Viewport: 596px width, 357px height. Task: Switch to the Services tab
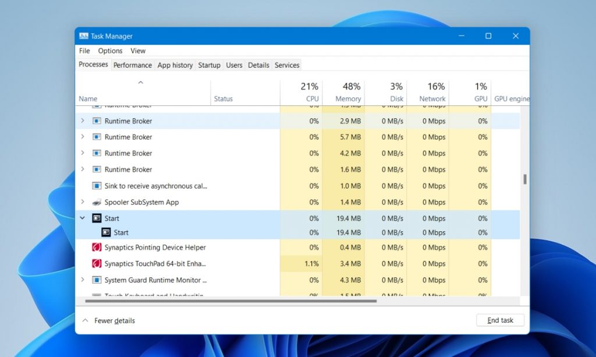287,65
